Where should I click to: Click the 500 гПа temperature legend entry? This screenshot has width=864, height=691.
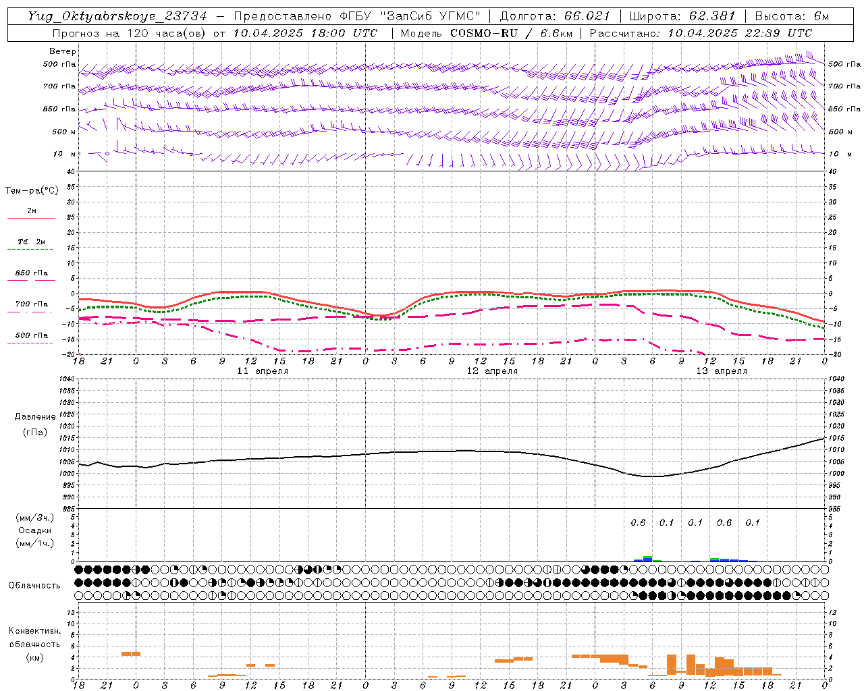click(x=32, y=335)
